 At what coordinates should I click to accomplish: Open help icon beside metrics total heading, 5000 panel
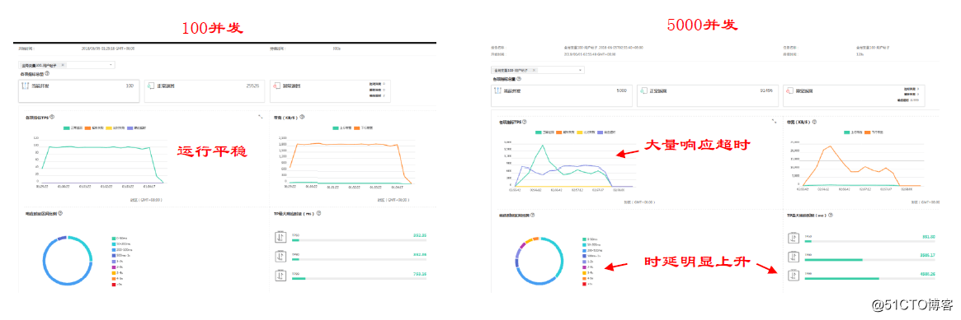(519, 79)
